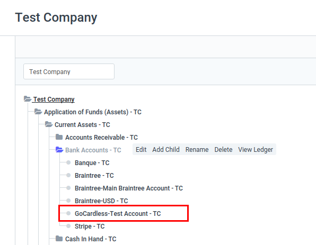The image size is (316, 245).
Task: Click the blue Bank Accounts folder icon
Action: click(x=59, y=150)
